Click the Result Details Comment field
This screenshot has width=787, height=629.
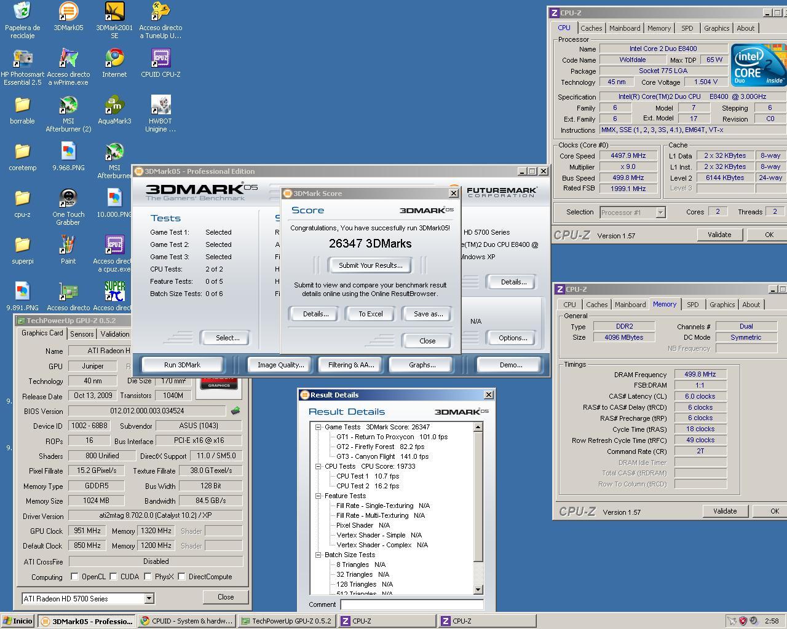click(412, 604)
